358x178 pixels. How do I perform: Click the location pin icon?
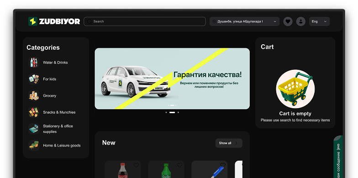pyautogui.click(x=214, y=21)
